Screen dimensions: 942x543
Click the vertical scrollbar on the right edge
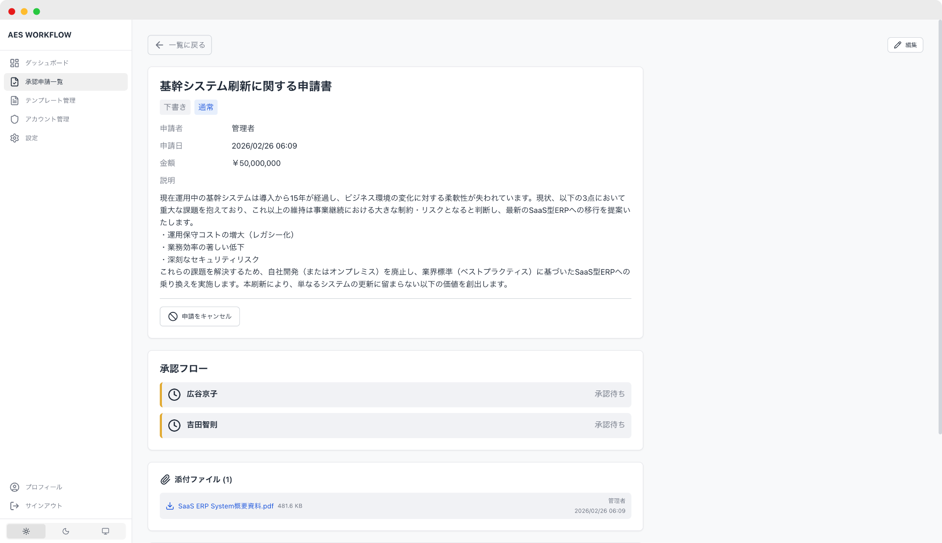[x=940, y=226]
